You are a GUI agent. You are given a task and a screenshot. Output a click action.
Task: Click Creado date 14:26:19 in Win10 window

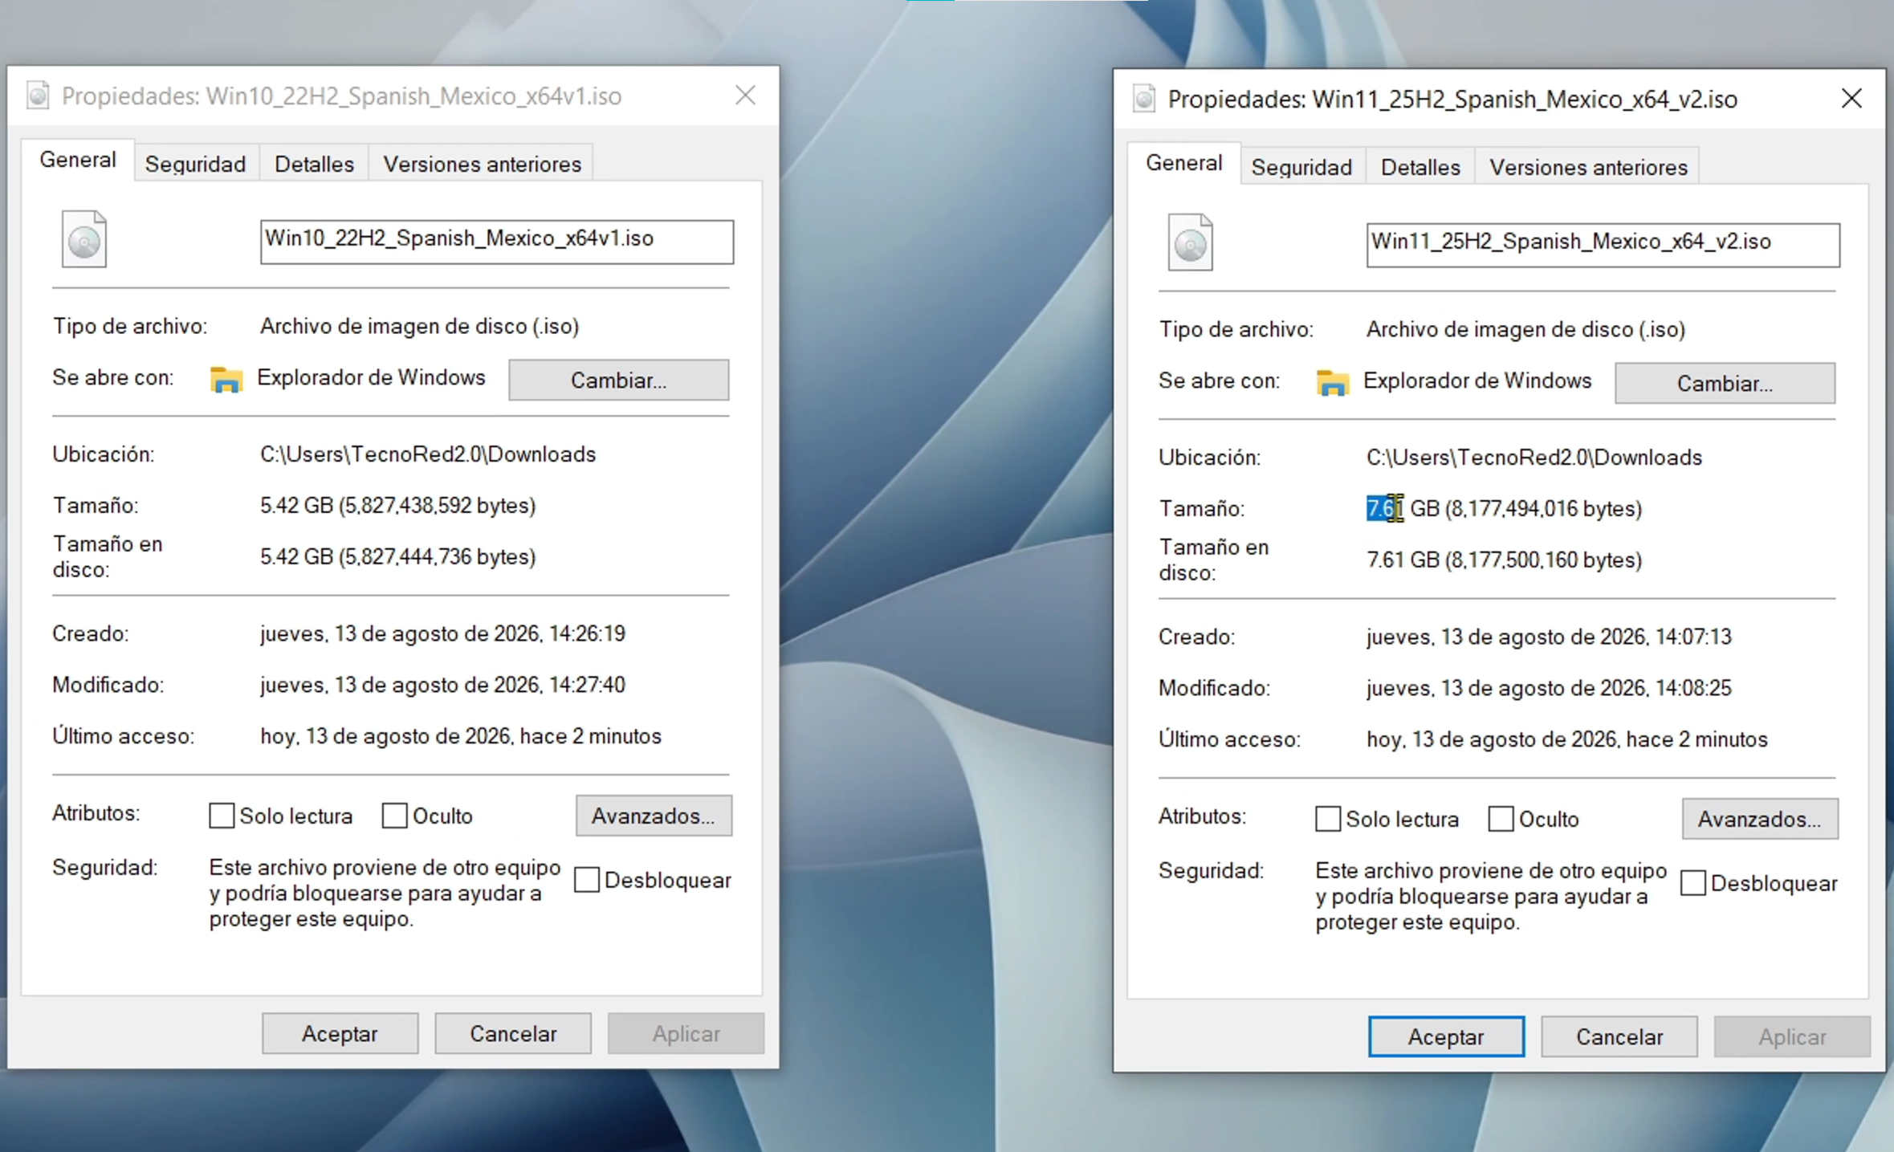point(442,633)
